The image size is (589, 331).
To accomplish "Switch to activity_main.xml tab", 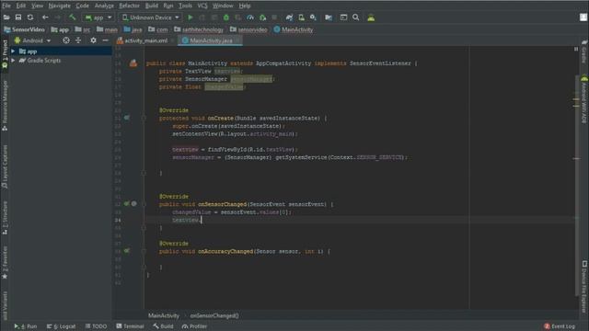I will (x=145, y=40).
